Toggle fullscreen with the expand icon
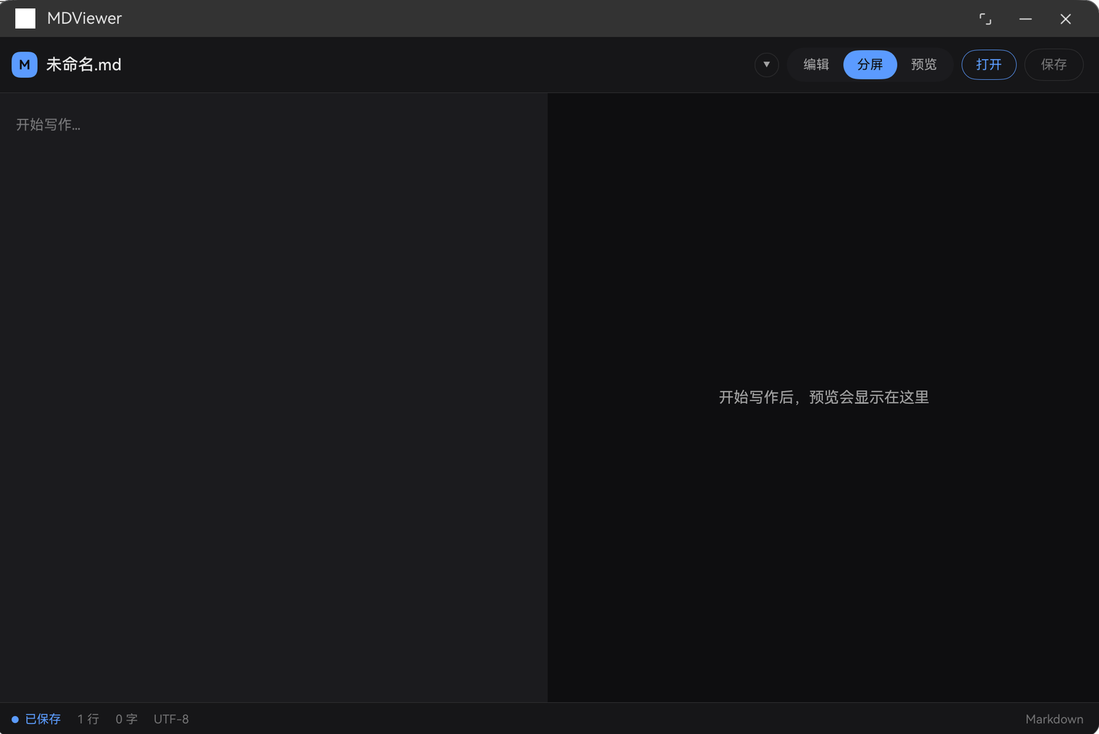The height and width of the screenshot is (734, 1099). [985, 19]
